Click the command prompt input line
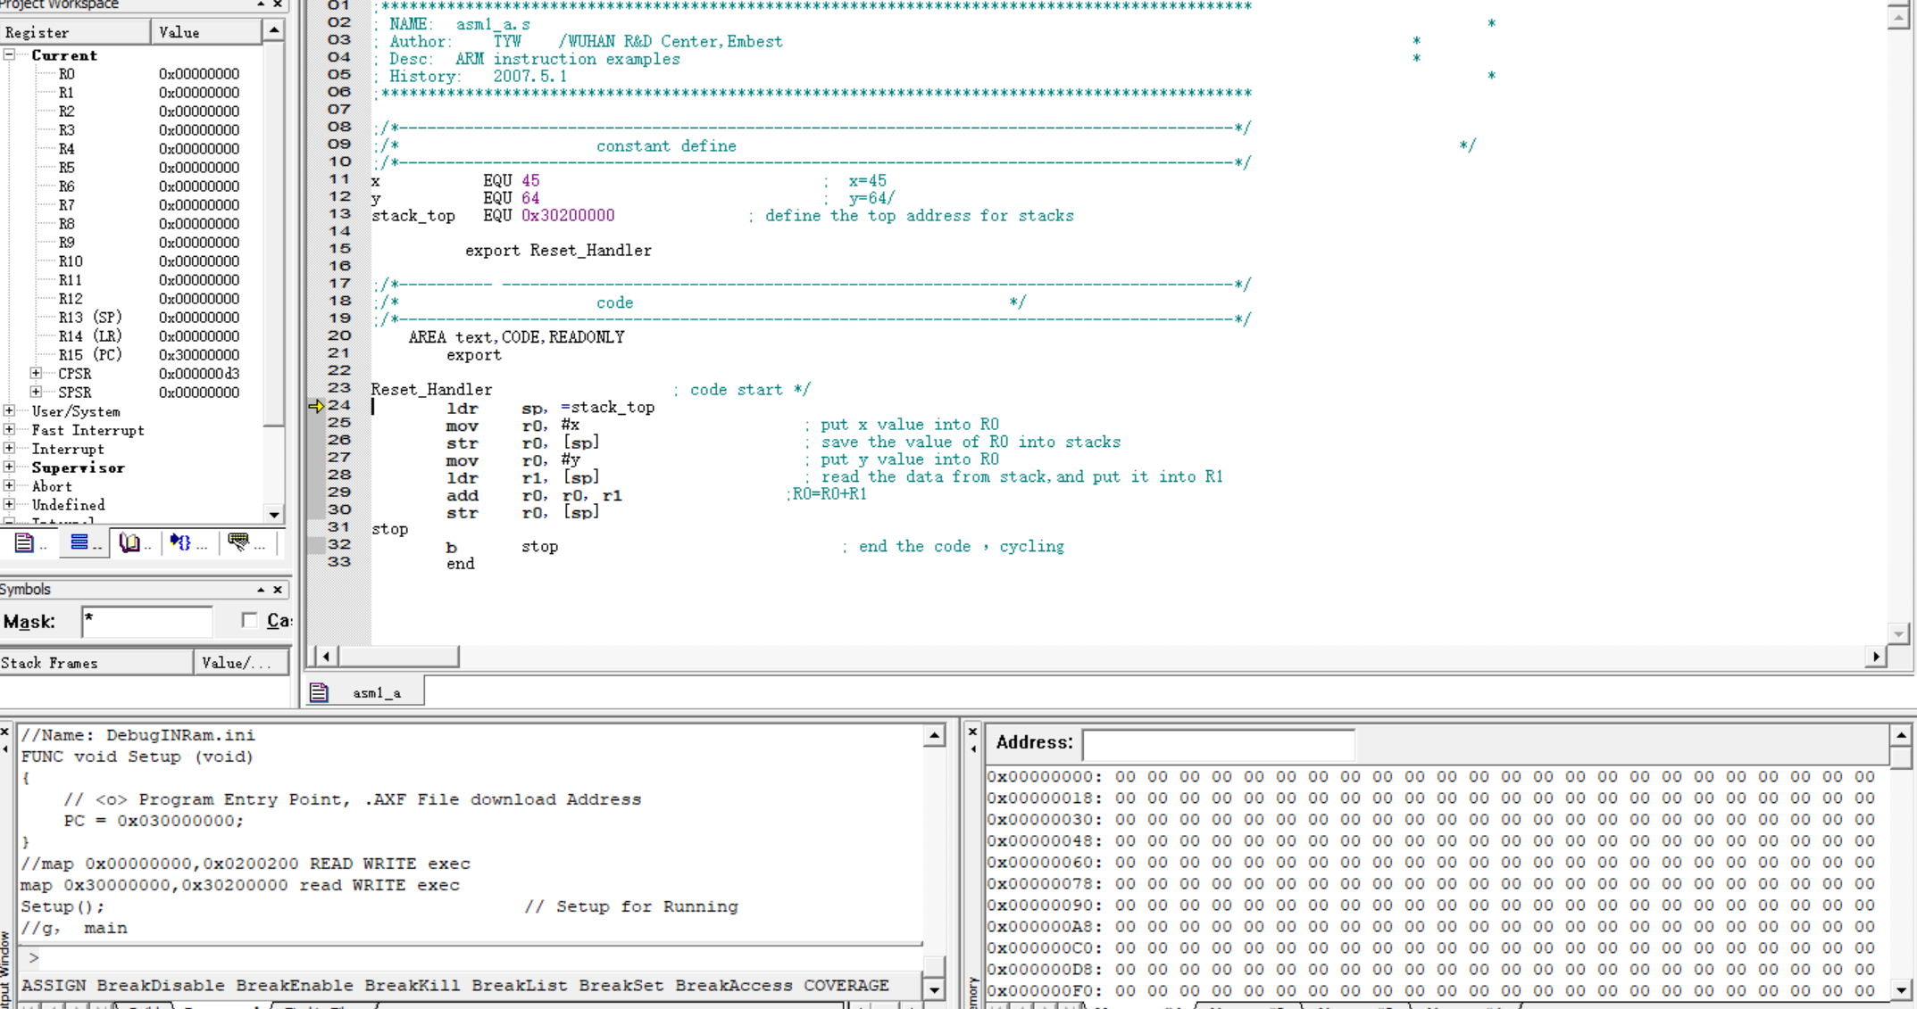This screenshot has width=1917, height=1009. pyautogui.click(x=473, y=957)
